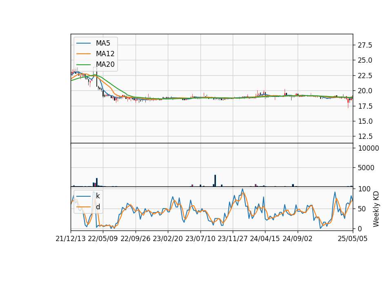Click the 25.0 price axis label
Screen dimensions: 392x281
click(365, 60)
